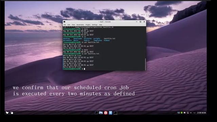Image resolution: width=217 pixels, height=122 pixels.
Task: Click the 'Downloads' folder name in terminal
Action: [78, 39]
